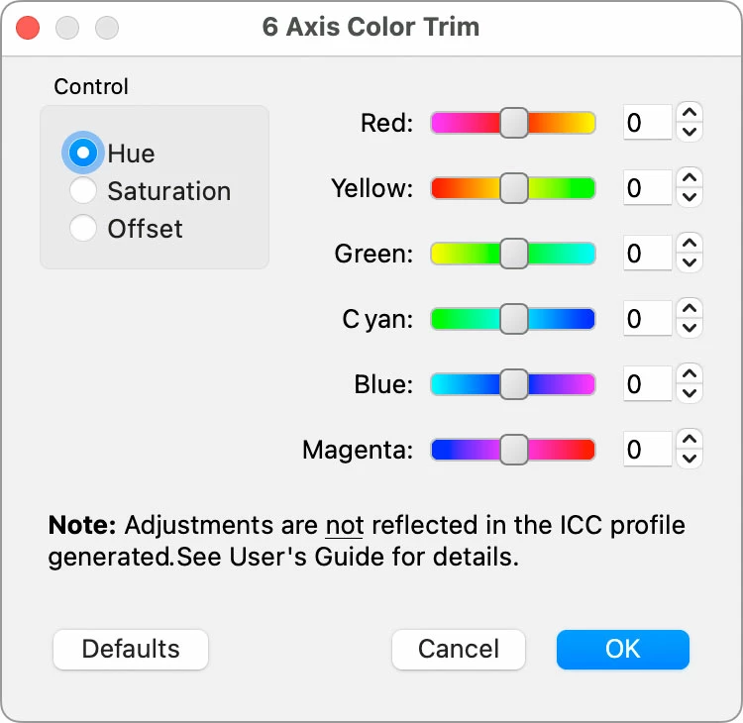This screenshot has width=743, height=723.
Task: Step down the Magenta value
Action: coord(690,460)
